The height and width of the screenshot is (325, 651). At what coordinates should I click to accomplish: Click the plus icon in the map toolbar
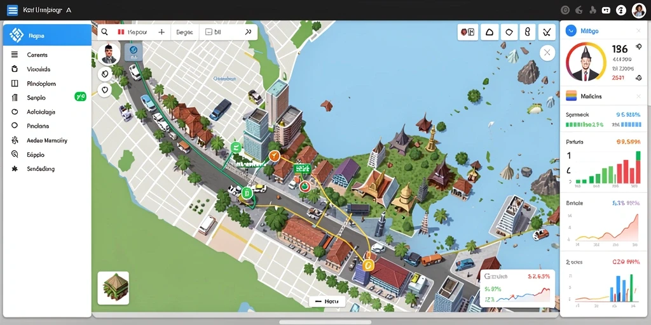161,32
